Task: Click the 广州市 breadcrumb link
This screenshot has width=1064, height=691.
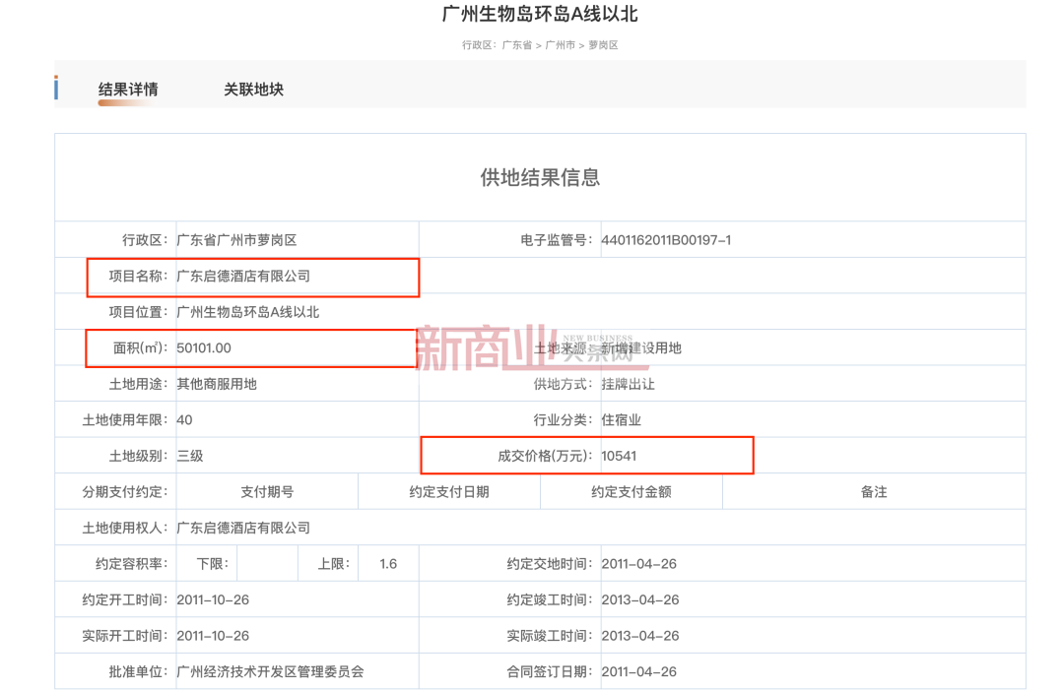Action: pos(561,45)
